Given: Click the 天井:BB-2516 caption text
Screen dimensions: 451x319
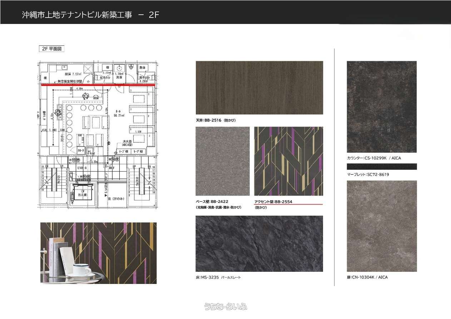Looking at the screenshot, I should [216, 121].
